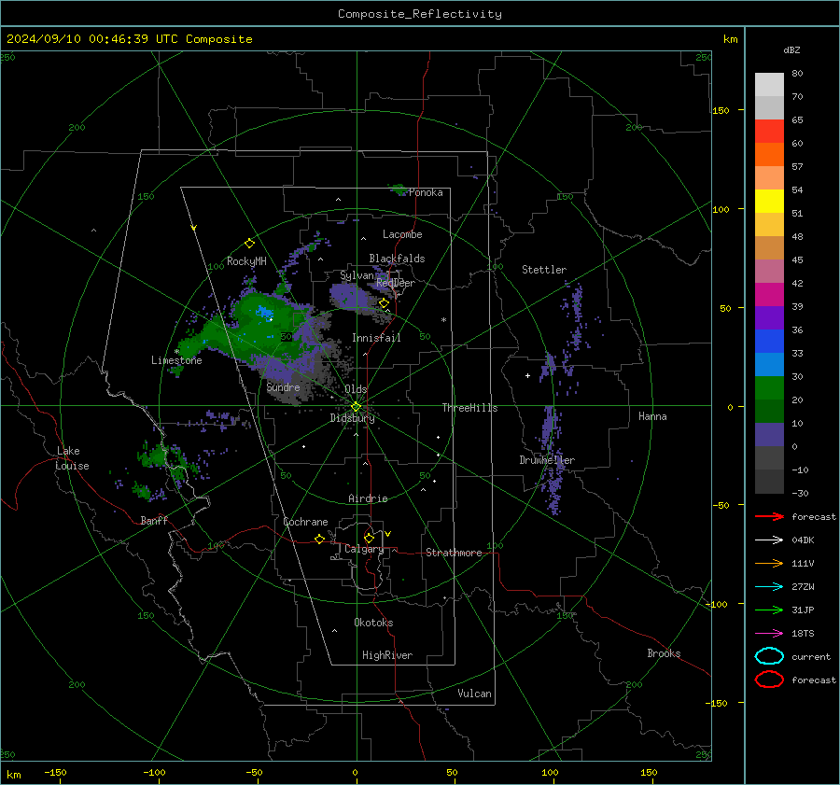840x785 pixels.
Task: Pick the royal blue 36-33 dBZ swatch
Action: coord(769,342)
